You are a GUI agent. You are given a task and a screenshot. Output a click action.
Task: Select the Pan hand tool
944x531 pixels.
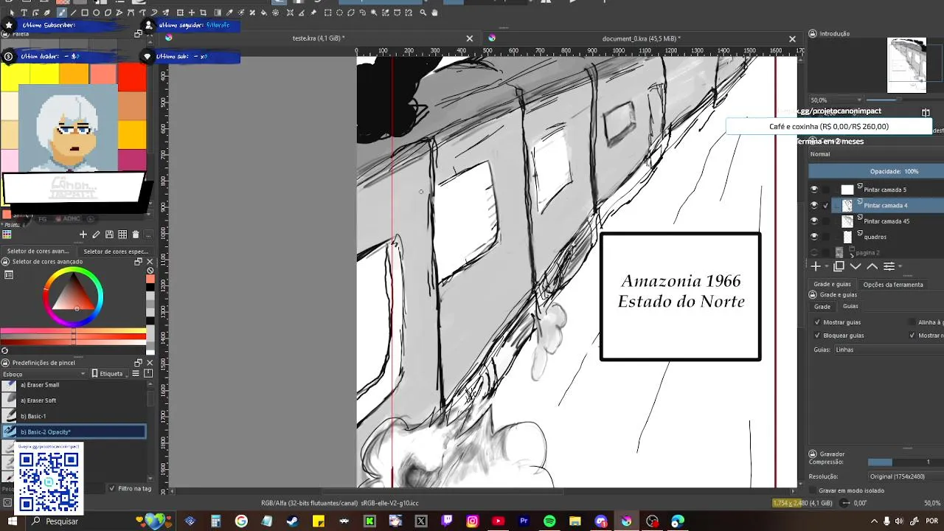click(434, 13)
